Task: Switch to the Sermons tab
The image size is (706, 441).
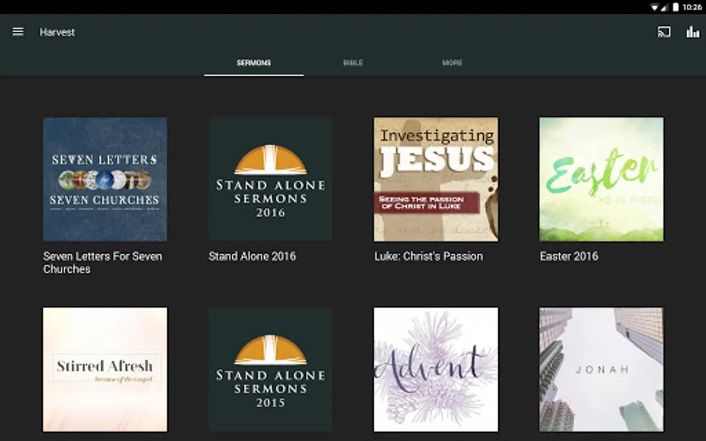Action: pos(254,63)
